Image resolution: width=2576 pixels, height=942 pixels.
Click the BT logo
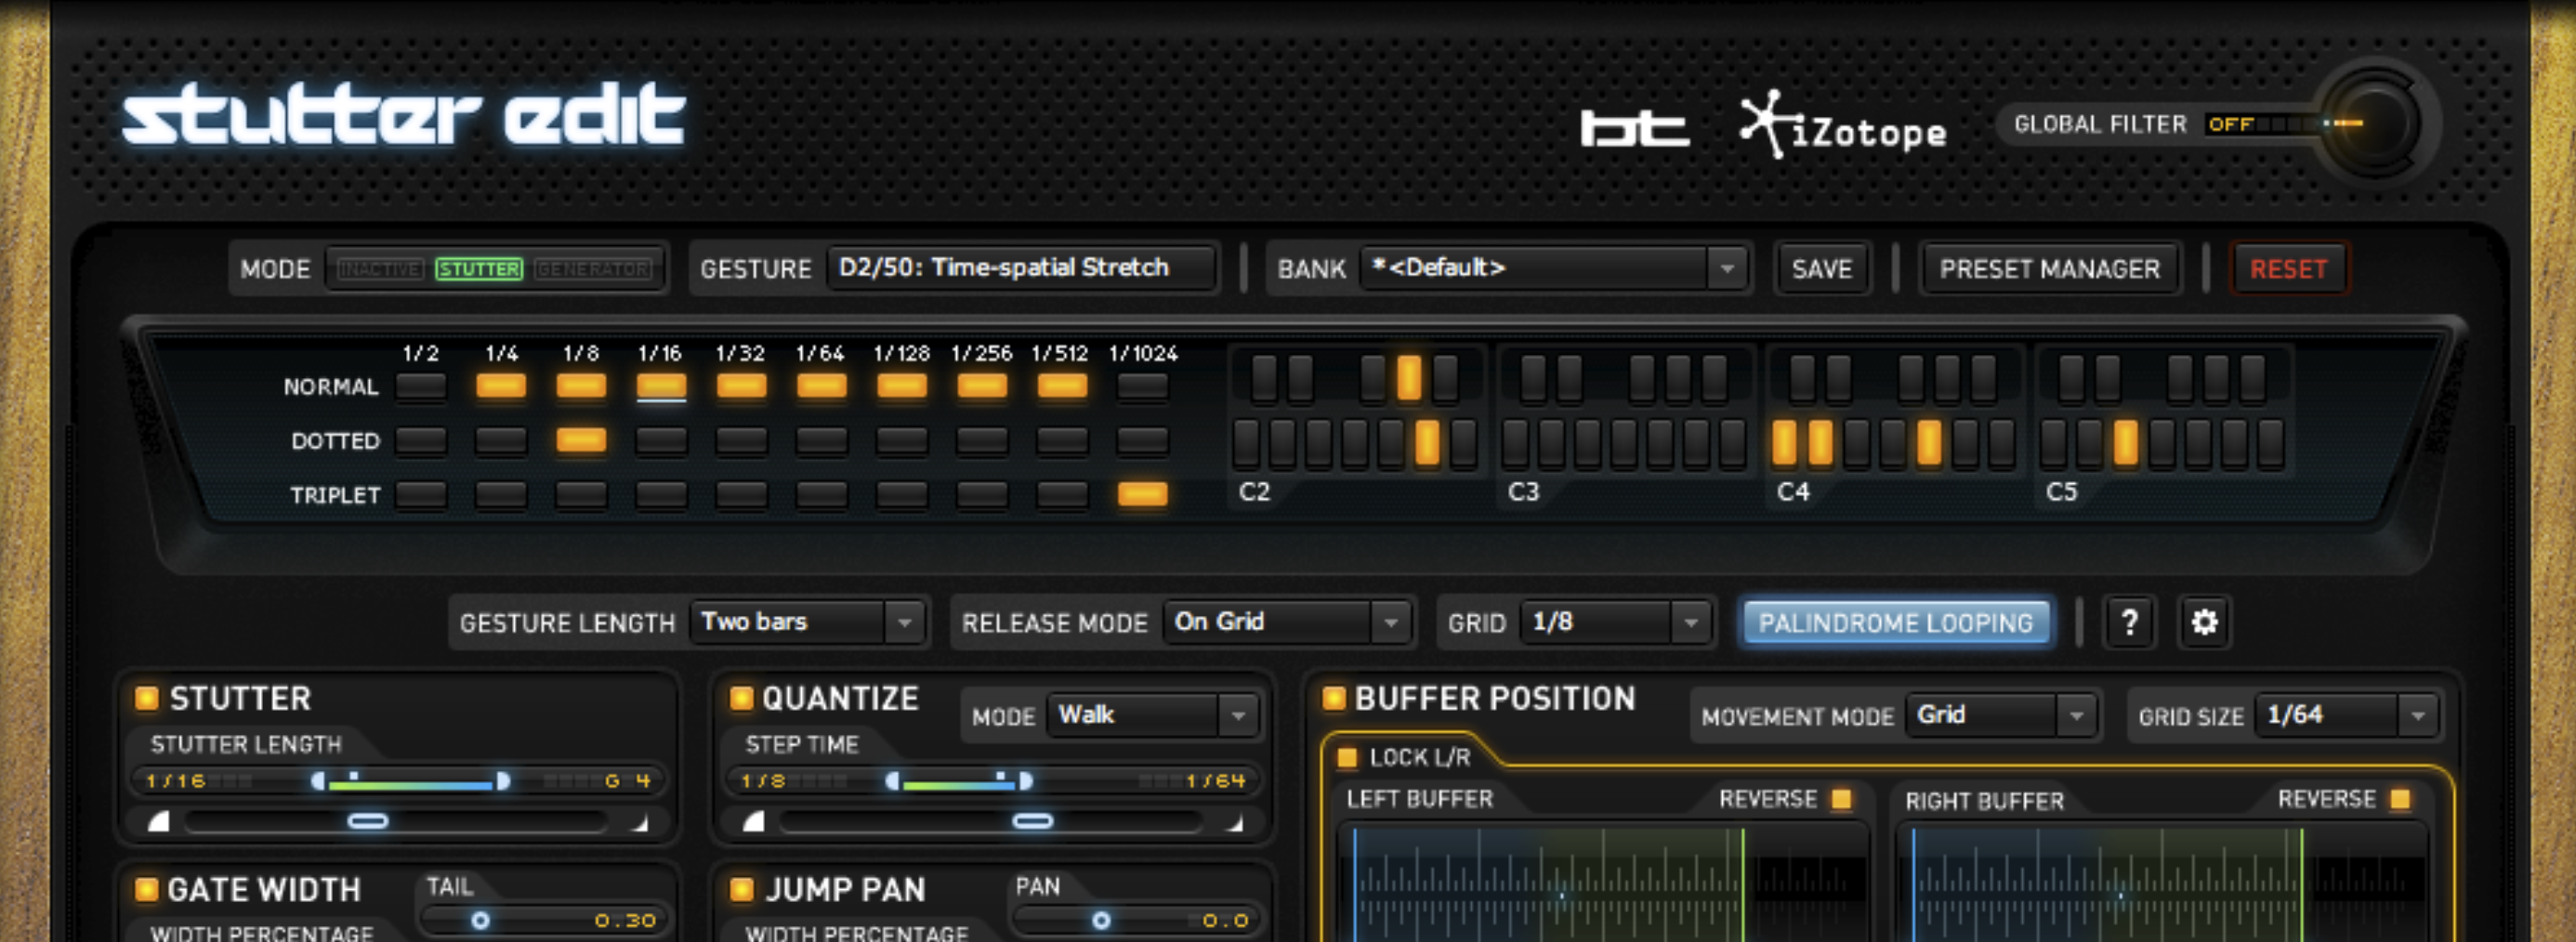[1634, 129]
